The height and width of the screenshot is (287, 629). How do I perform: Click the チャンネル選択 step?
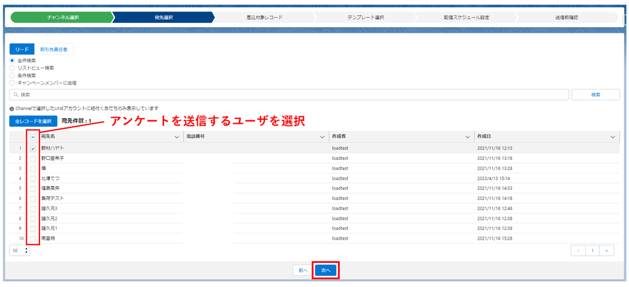coord(63,18)
